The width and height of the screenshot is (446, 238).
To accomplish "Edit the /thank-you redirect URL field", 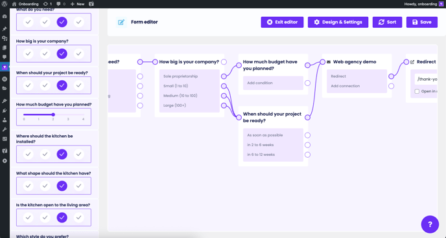I will (425, 80).
